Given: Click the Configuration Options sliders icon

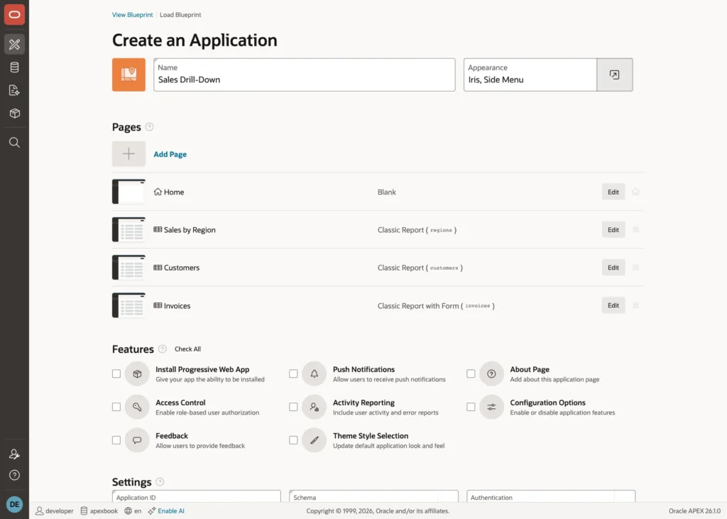Looking at the screenshot, I should point(491,407).
